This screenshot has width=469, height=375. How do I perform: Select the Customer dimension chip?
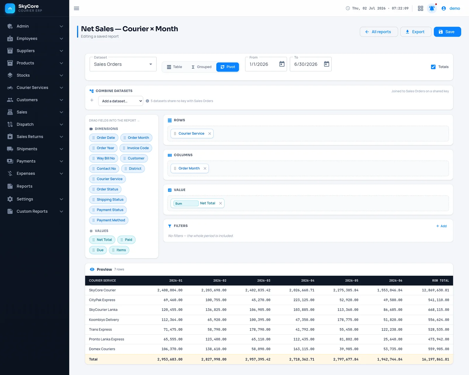134,158
